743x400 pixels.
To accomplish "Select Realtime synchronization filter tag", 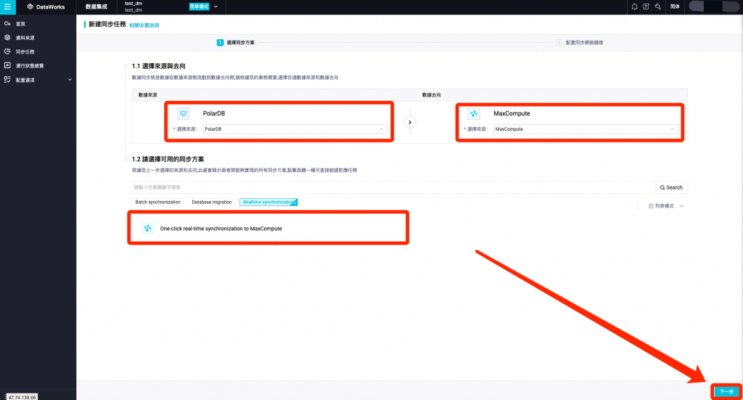I will [268, 202].
